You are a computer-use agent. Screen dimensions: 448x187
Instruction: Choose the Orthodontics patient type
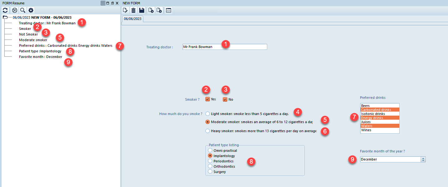(x=210, y=166)
